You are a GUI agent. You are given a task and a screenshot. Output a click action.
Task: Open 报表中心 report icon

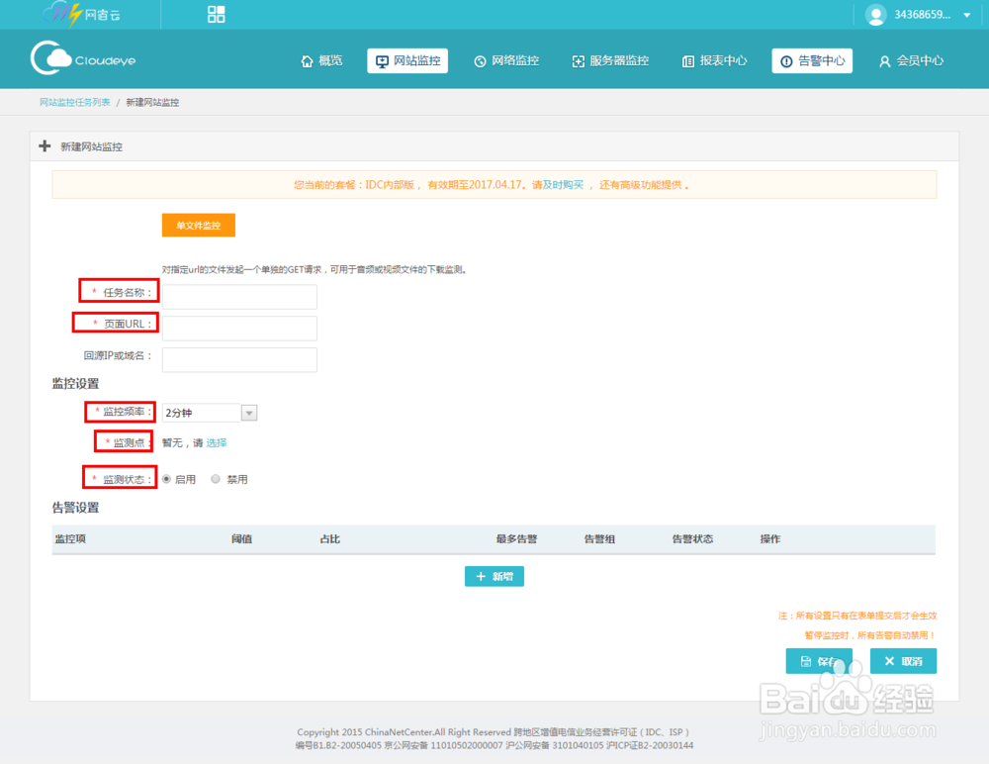pyautogui.click(x=688, y=60)
